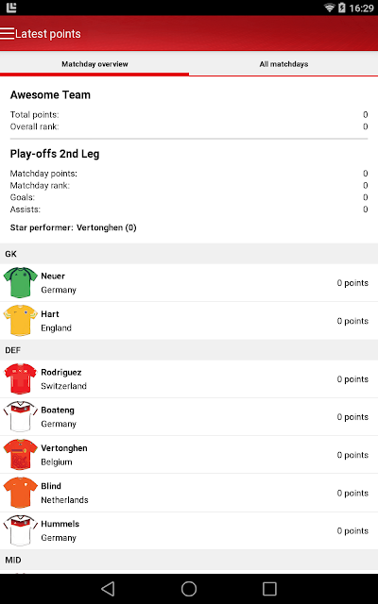Switch to the All matchdays tab

pyautogui.click(x=283, y=64)
